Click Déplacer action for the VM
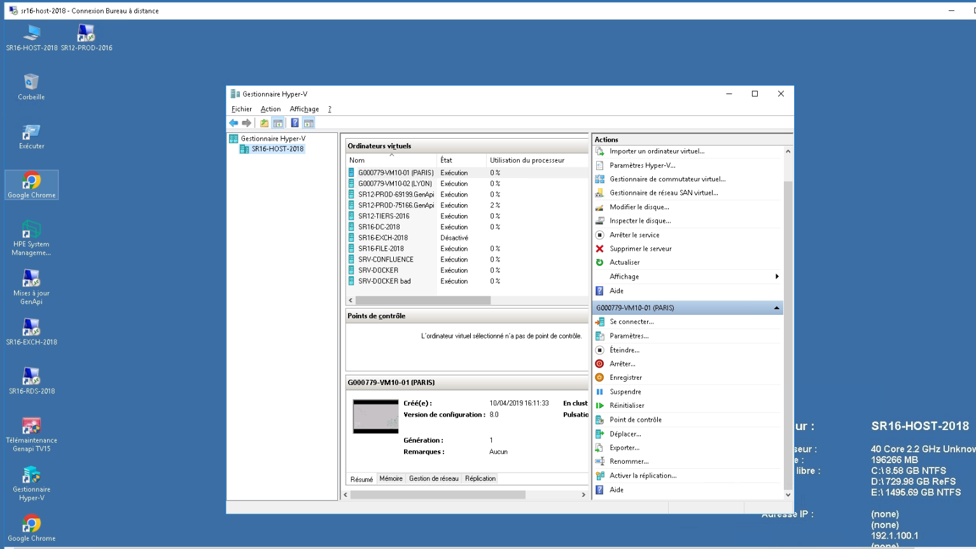The height and width of the screenshot is (549, 976). (625, 434)
